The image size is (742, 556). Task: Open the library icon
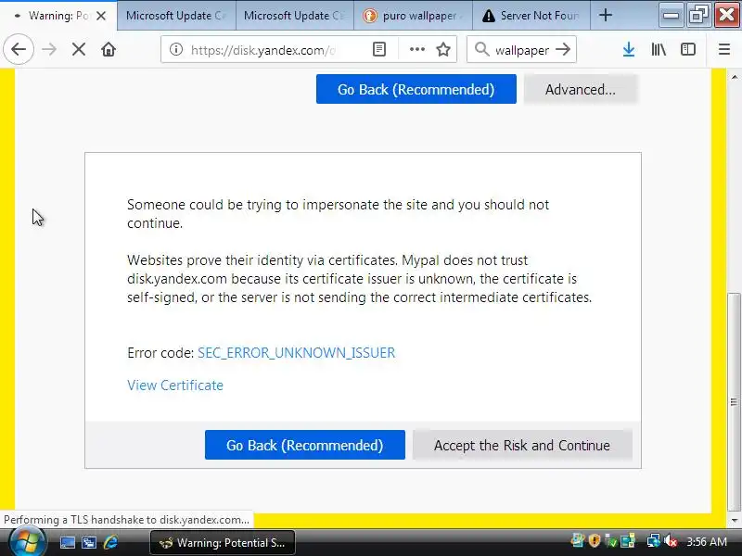[x=659, y=49]
